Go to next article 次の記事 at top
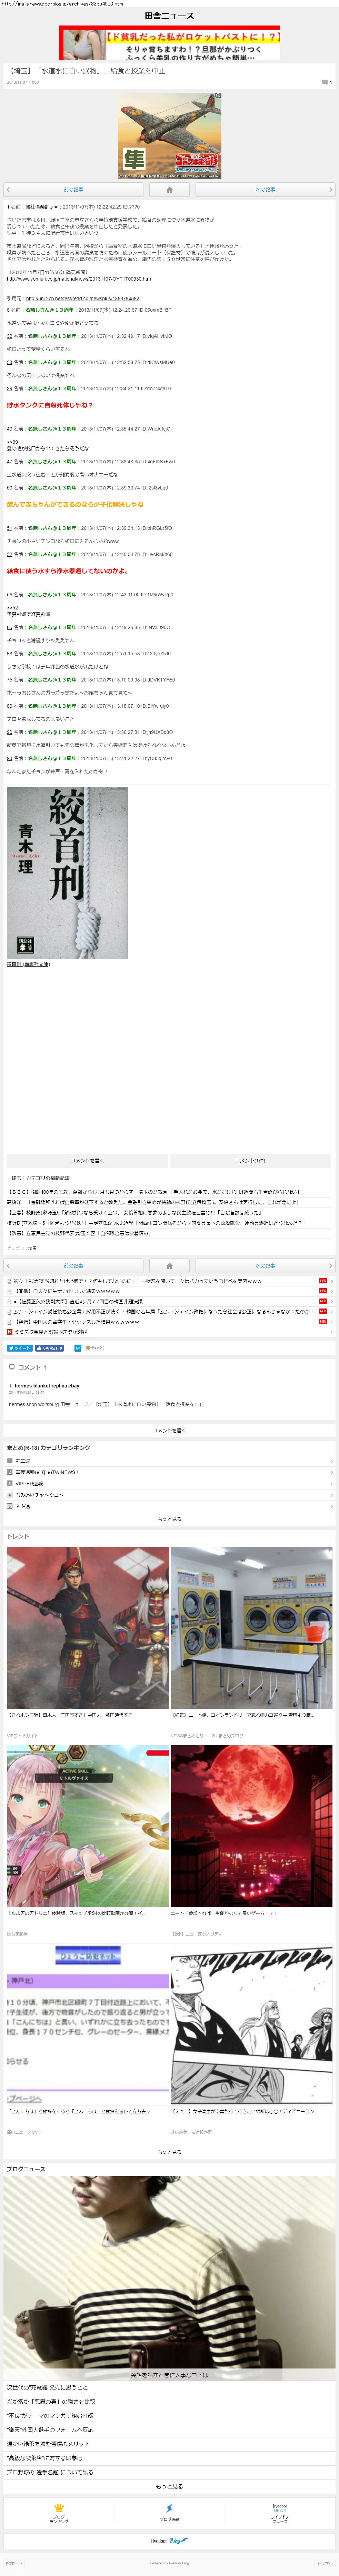Screen dimensions: 339x2576 [264, 189]
